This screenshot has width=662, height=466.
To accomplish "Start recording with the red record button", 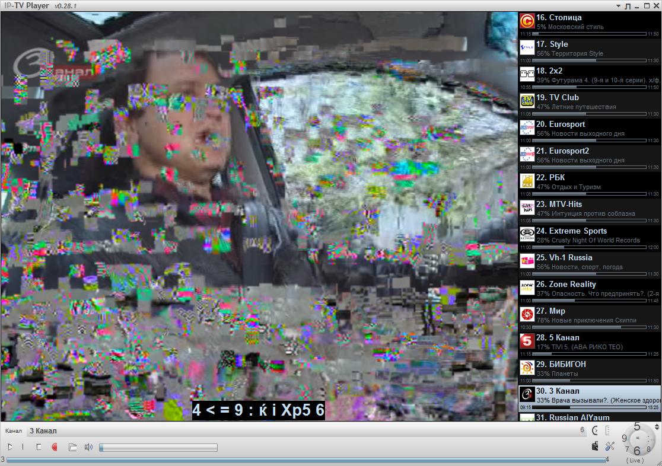I will pos(55,447).
